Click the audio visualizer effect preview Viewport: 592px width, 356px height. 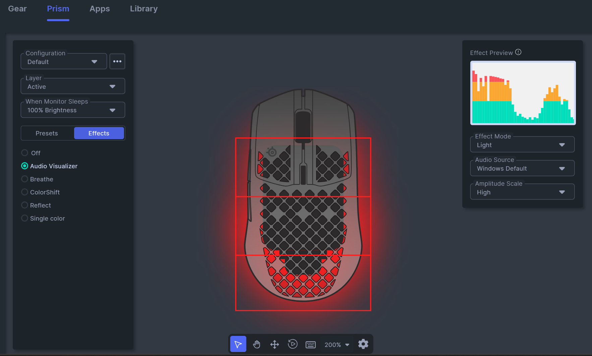[x=523, y=93]
